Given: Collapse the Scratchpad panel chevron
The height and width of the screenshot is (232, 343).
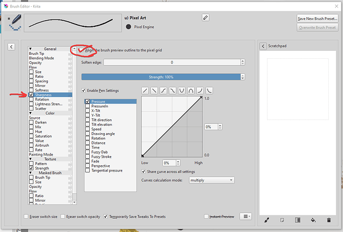Looking at the screenshot, I should point(263,46).
